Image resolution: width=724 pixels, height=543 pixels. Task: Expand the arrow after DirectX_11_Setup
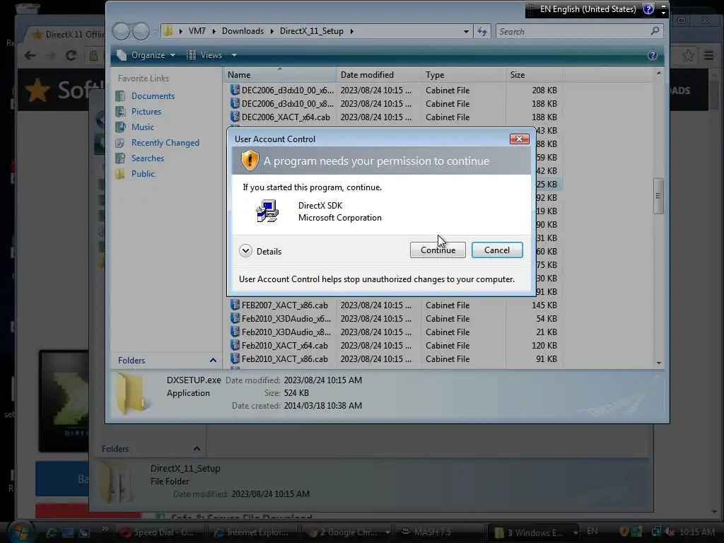[352, 31]
